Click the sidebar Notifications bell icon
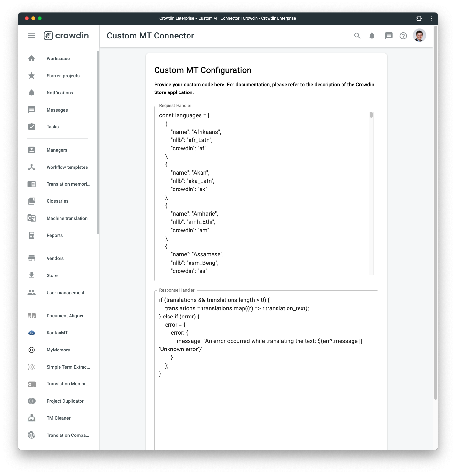Viewport: 456px width, 474px height. coord(32,93)
